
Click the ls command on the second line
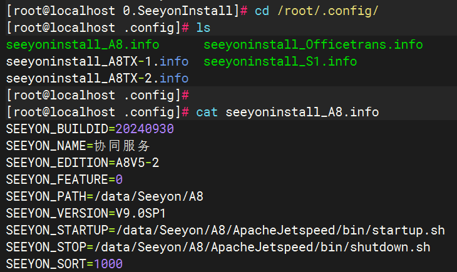click(x=203, y=28)
